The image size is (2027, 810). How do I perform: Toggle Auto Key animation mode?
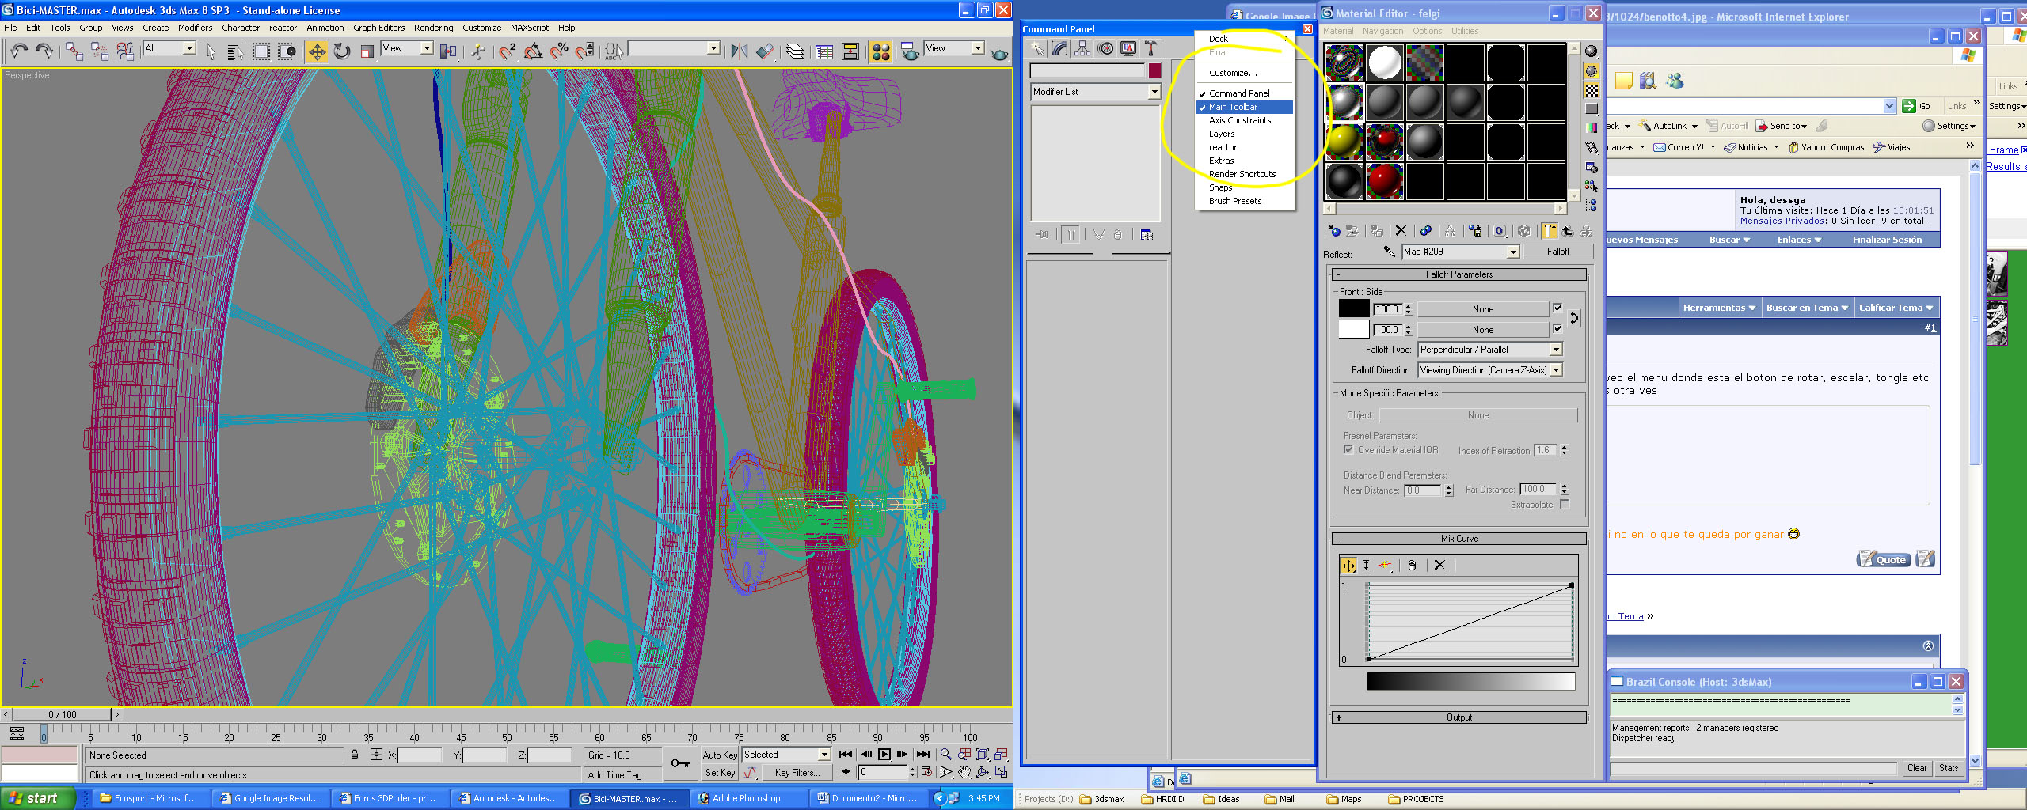pyautogui.click(x=720, y=755)
